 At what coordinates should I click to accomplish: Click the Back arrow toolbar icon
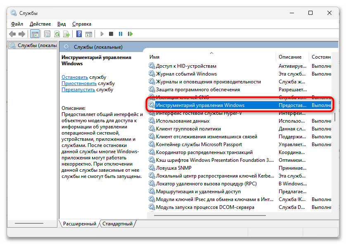tap(12, 34)
